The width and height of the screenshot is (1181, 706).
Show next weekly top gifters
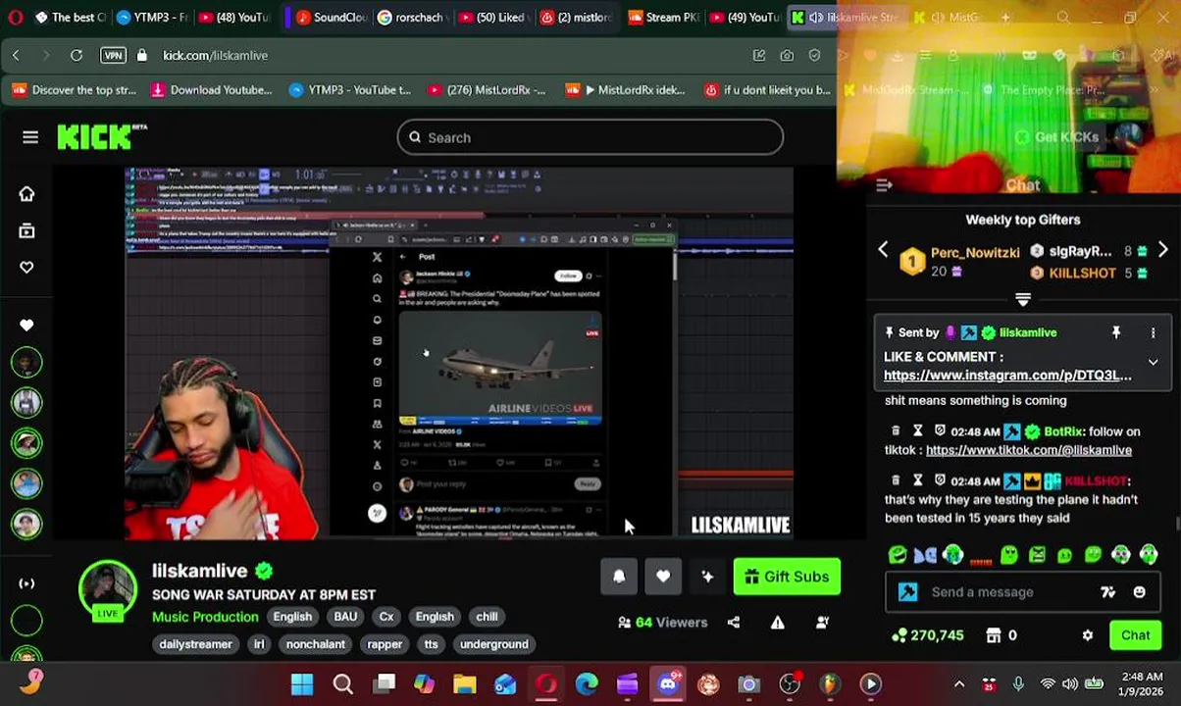point(1162,250)
